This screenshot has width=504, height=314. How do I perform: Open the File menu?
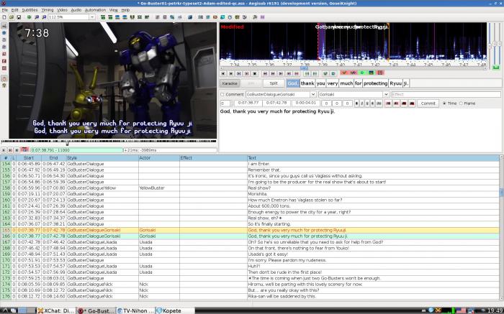pos(5,10)
